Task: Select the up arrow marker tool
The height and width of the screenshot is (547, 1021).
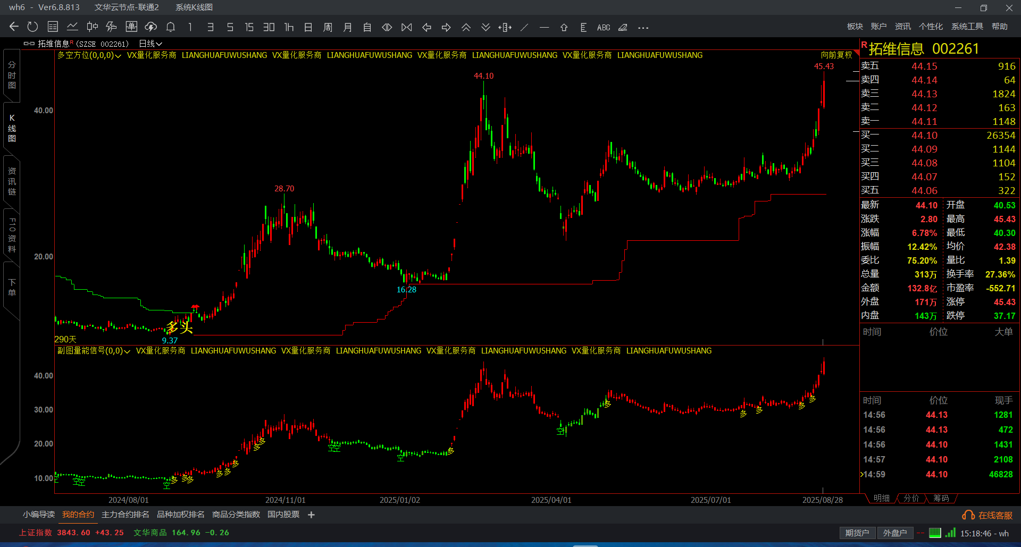Action: (564, 27)
